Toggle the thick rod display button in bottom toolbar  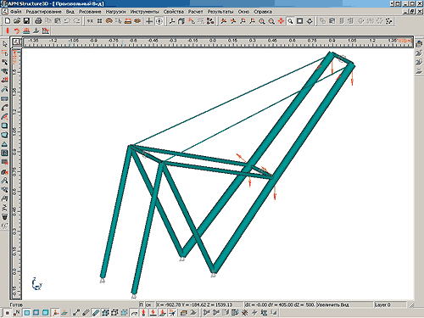[96, 313]
